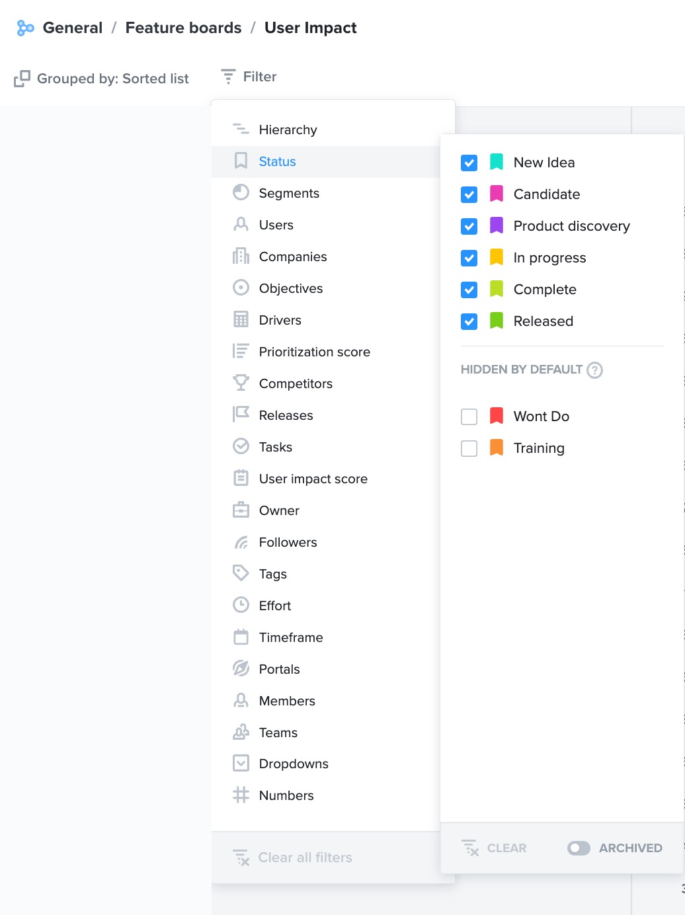Navigate to Feature boards breadcrumb
The image size is (685, 915).
pos(183,28)
